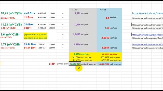Click the 'X 60 м2' cell
The height and width of the screenshot is (91, 163).
click(x=42, y=44)
